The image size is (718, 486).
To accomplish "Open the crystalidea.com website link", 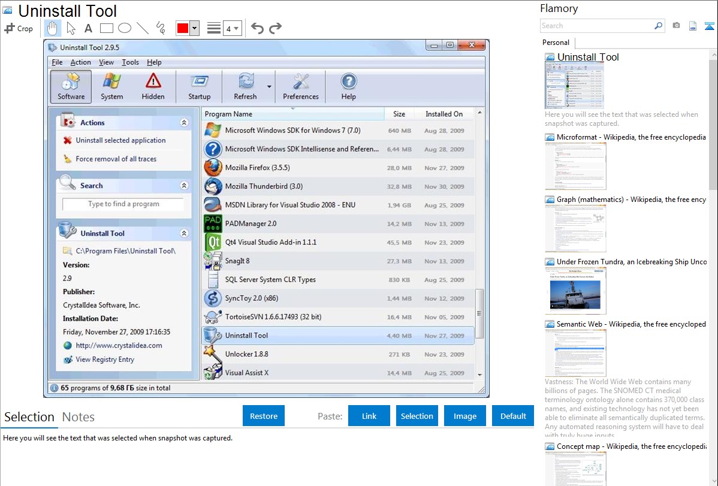I will [x=119, y=345].
